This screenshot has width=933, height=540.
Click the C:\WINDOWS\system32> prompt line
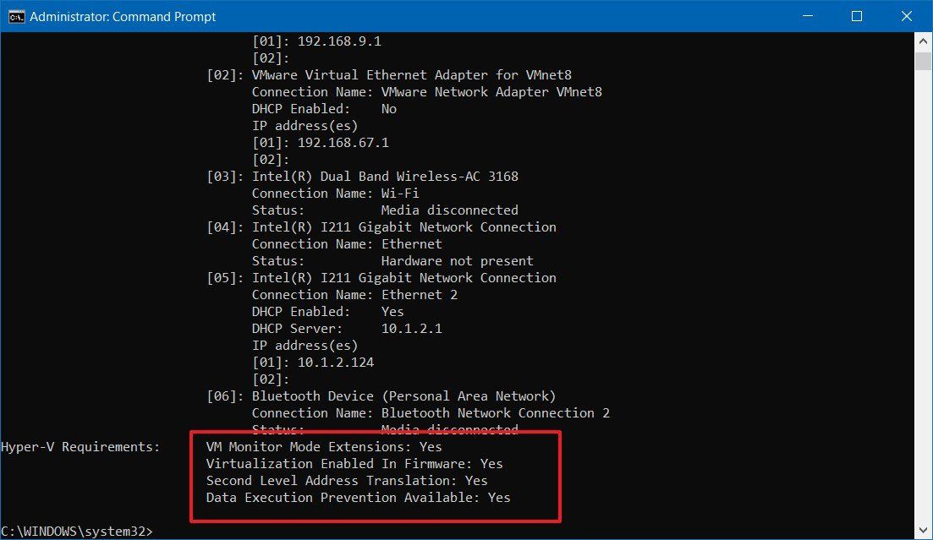point(78,531)
